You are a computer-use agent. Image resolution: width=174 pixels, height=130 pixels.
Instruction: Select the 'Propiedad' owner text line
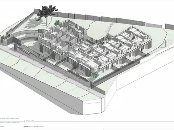tap(34, 126)
